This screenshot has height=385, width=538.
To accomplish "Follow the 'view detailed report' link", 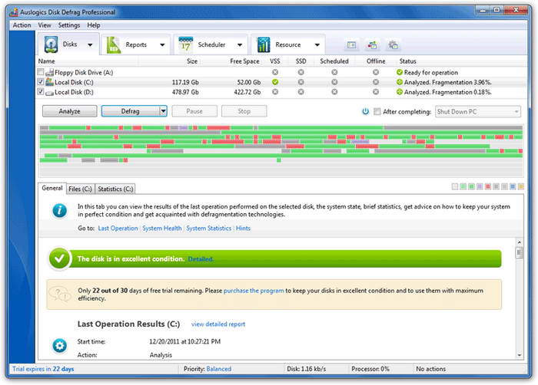I will click(218, 324).
